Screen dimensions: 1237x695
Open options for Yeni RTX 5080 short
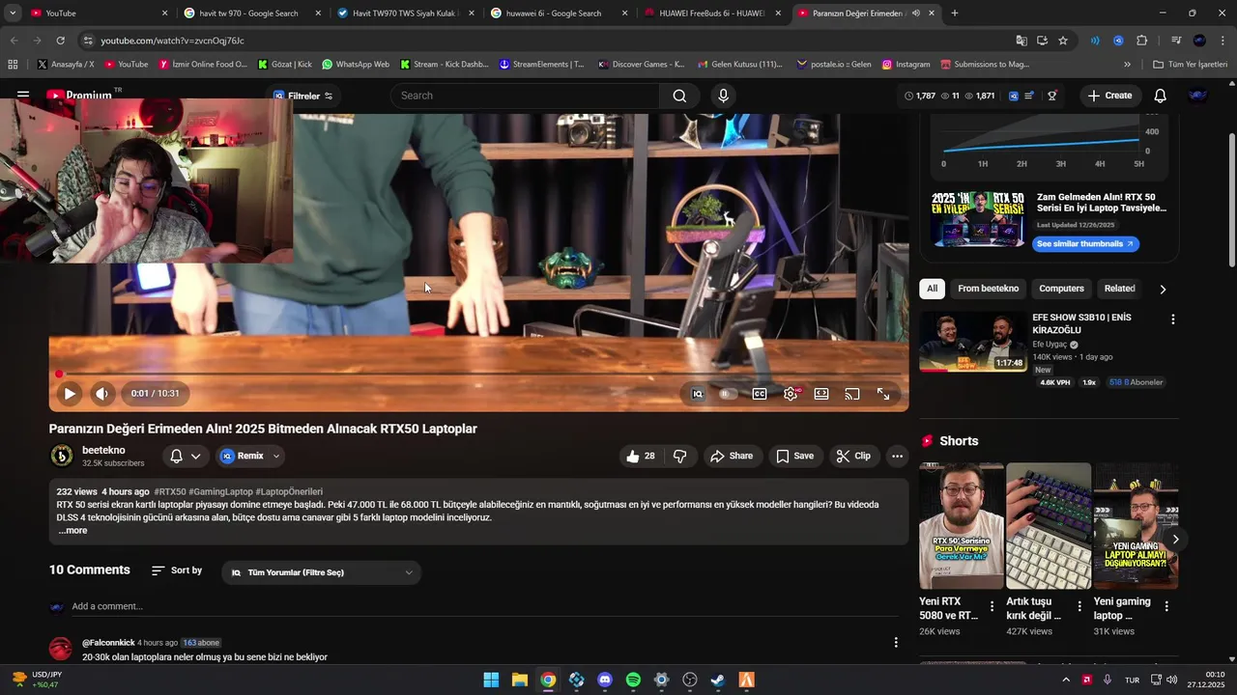click(992, 607)
